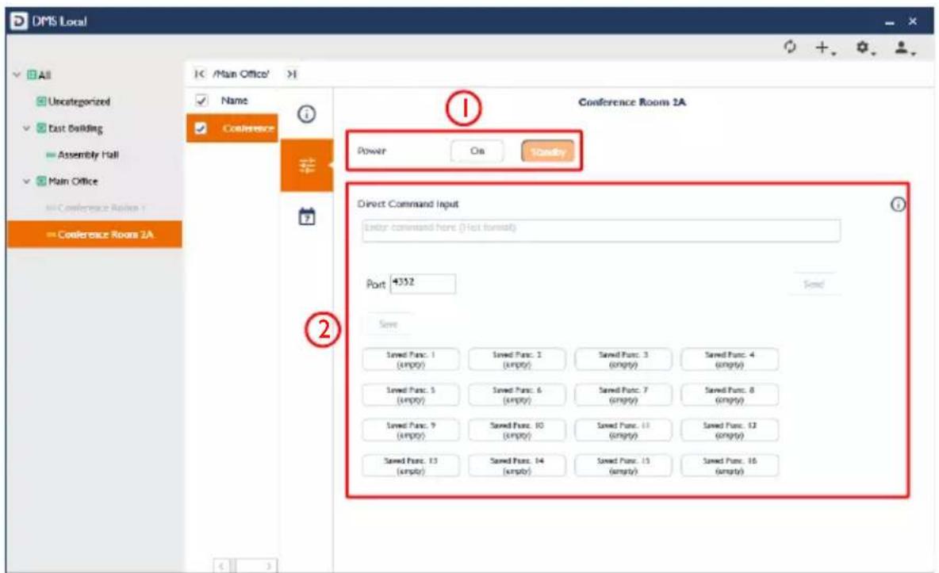Select Uncategorized in the tree
This screenshot has width=939, height=573.
tap(79, 101)
